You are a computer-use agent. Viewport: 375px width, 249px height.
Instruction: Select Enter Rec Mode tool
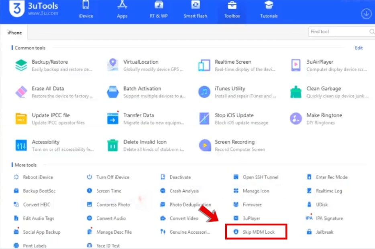click(x=327, y=177)
